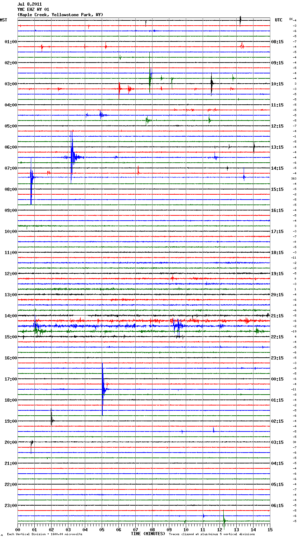This screenshot has width=298, height=539.
Task: Select the "09:15" UTC time label
Action: point(277,63)
